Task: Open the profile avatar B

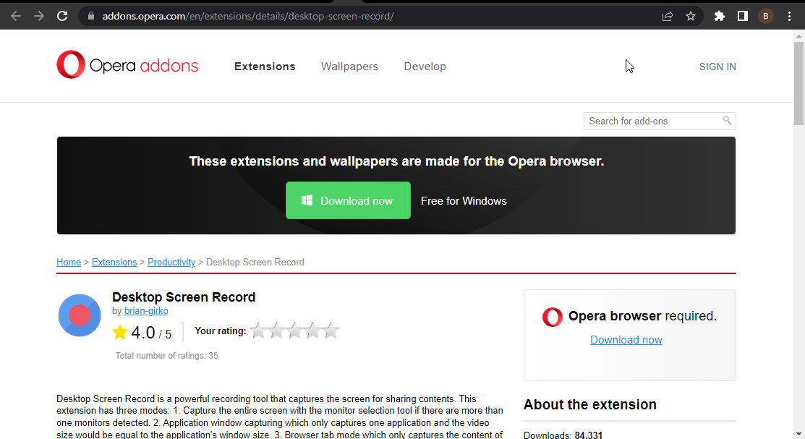Action: click(765, 16)
